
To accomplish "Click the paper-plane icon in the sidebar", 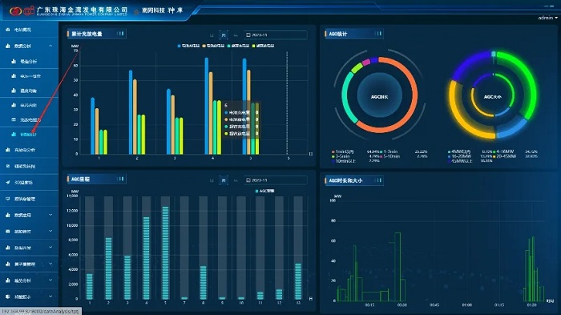I will [7, 182].
